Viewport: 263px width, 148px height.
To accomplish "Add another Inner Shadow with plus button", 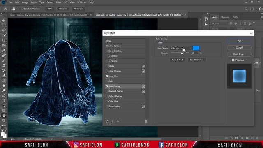I will [143, 71].
